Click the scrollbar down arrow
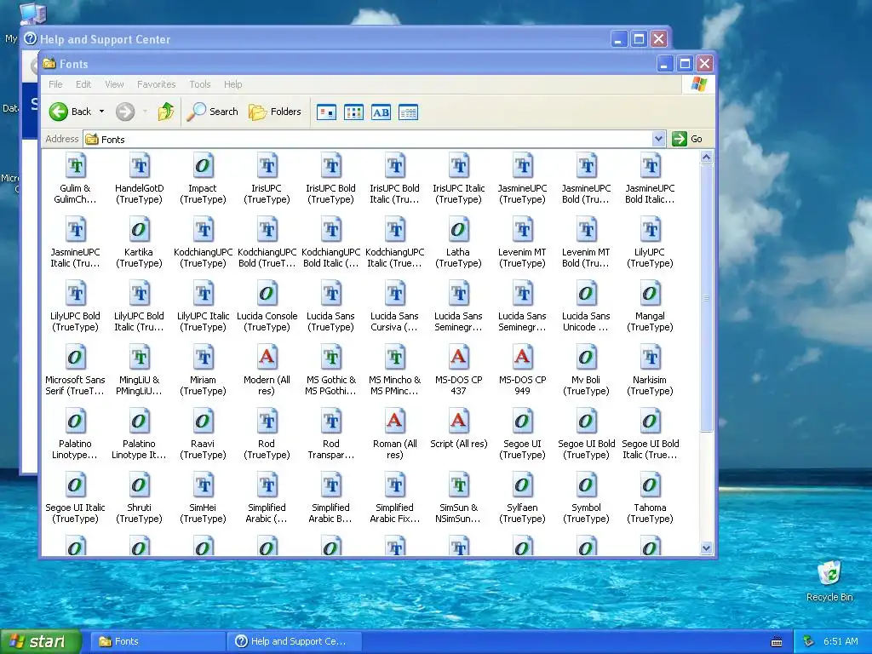Viewport: 872px width, 654px height. tap(706, 548)
